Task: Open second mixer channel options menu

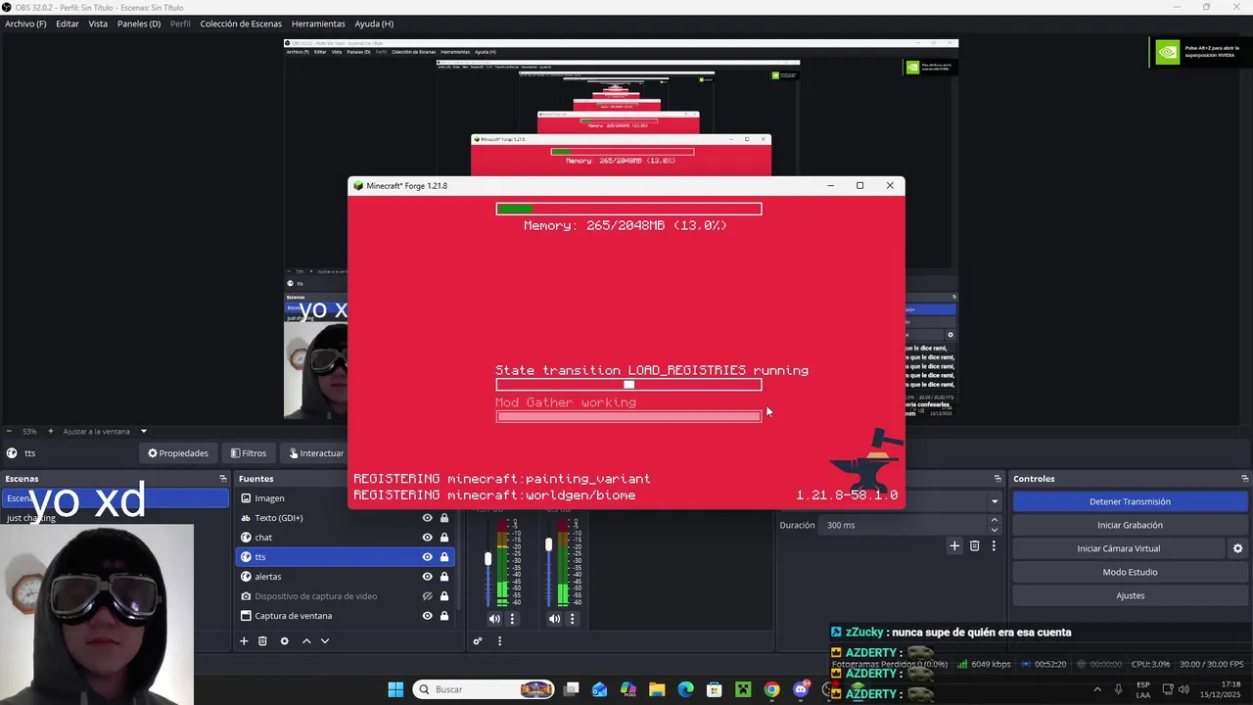Action: coord(573,619)
